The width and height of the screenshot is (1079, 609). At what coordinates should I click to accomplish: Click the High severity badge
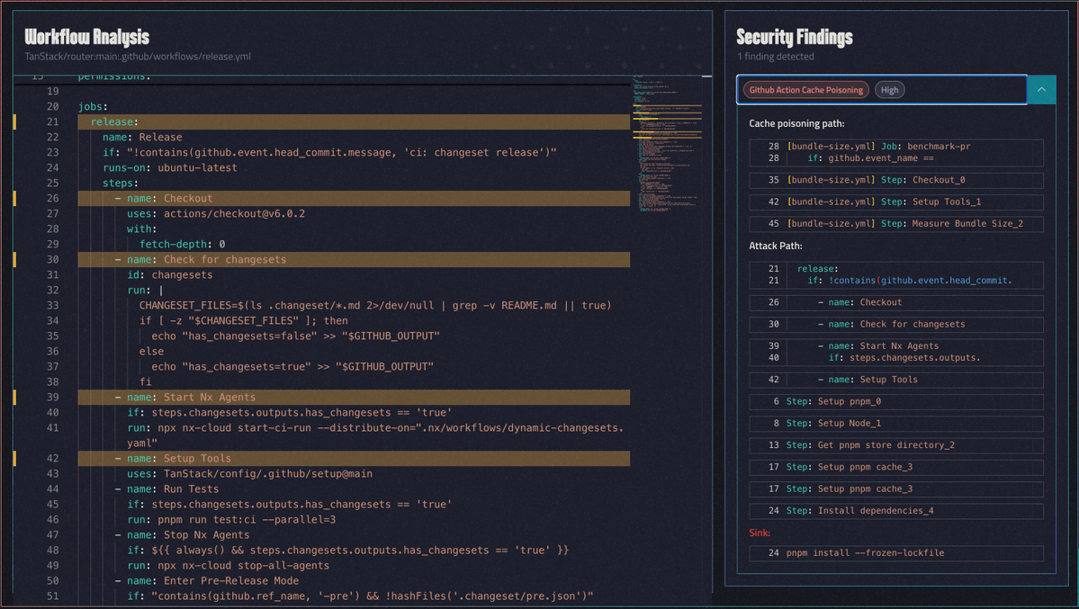[x=890, y=90]
